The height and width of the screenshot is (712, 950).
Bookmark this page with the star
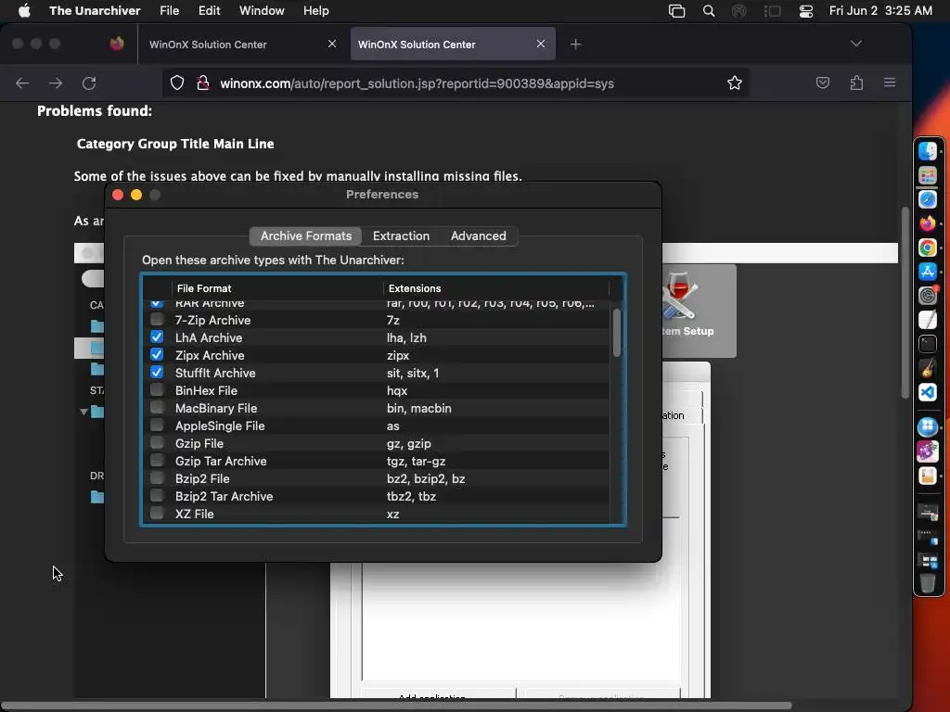coord(735,83)
